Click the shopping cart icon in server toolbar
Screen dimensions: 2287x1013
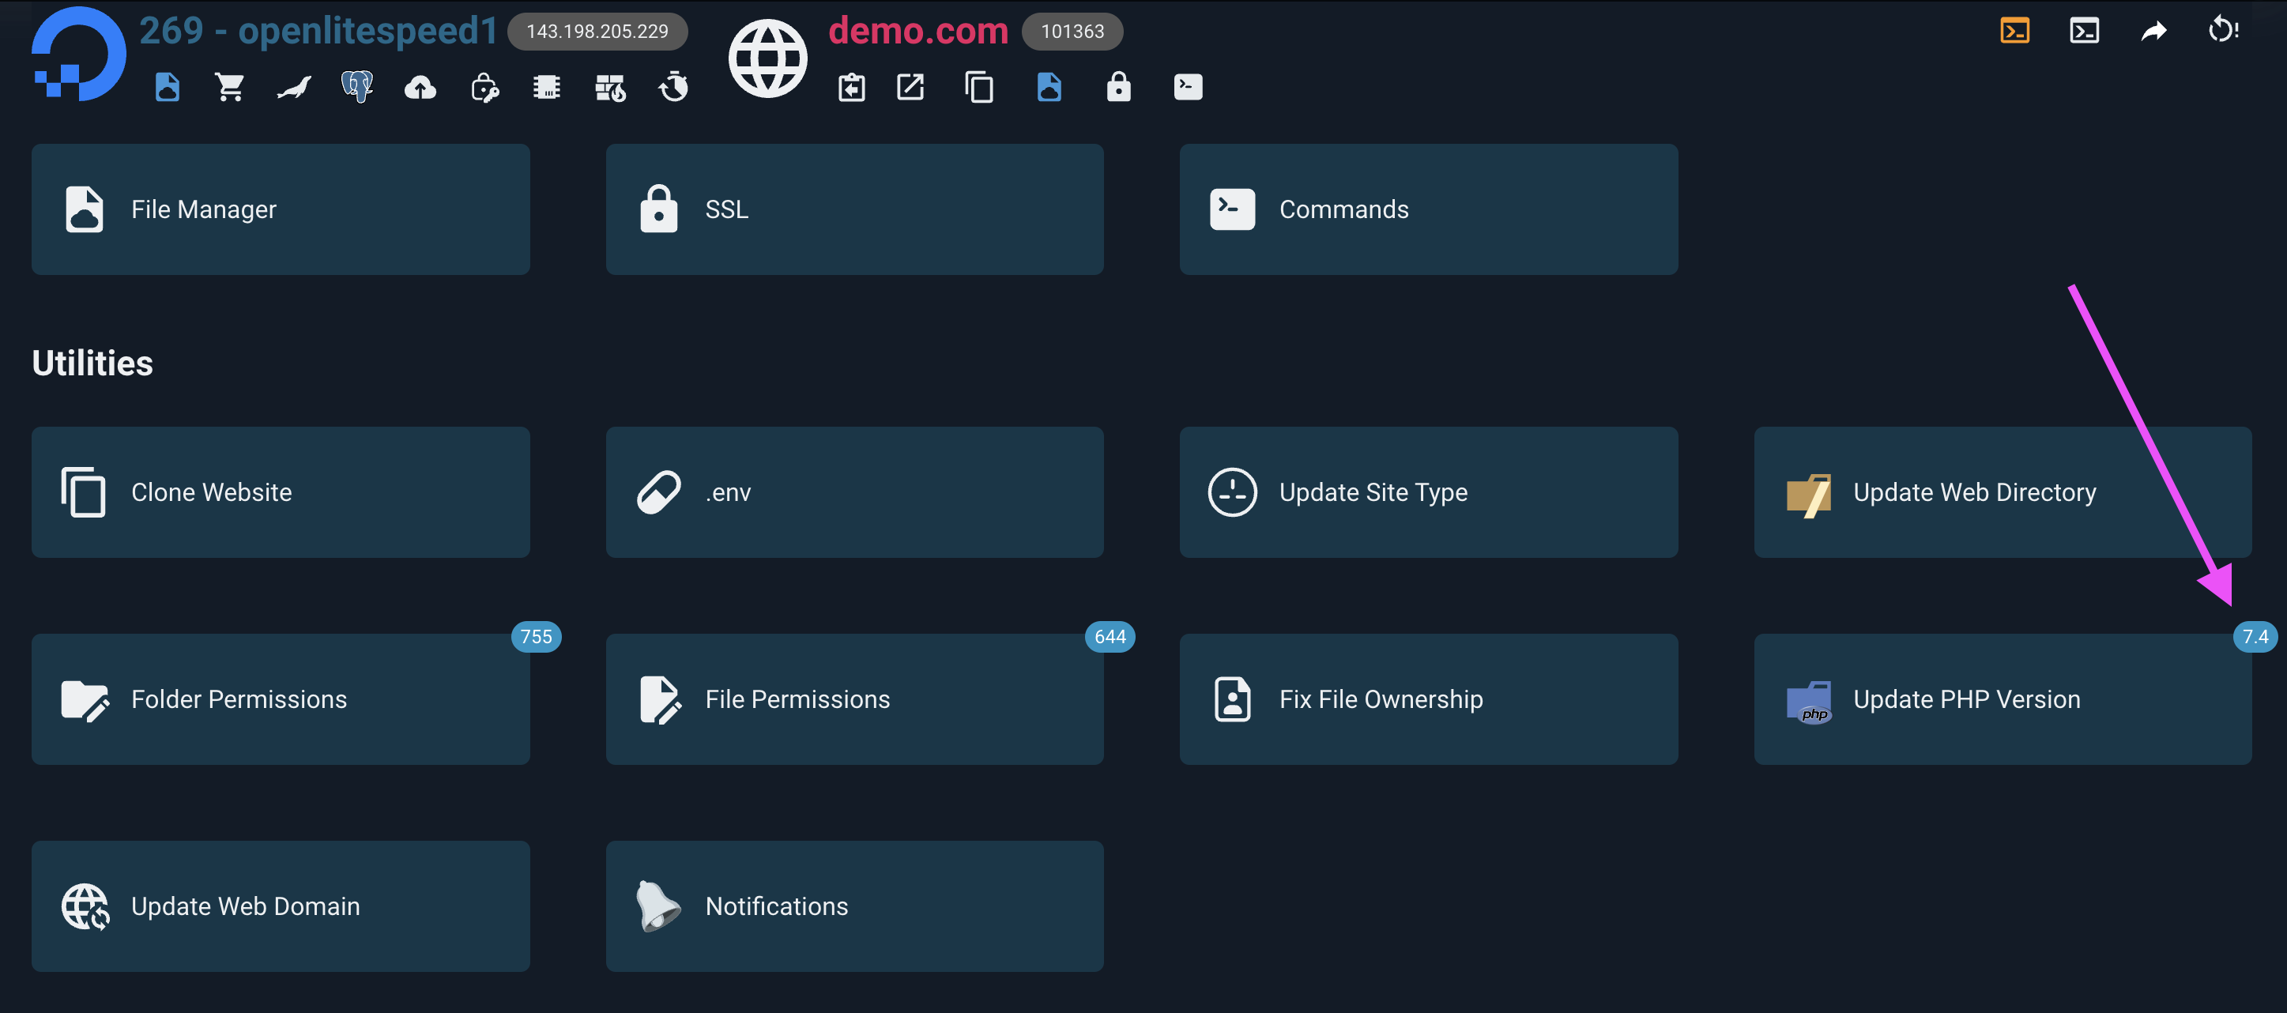[230, 87]
